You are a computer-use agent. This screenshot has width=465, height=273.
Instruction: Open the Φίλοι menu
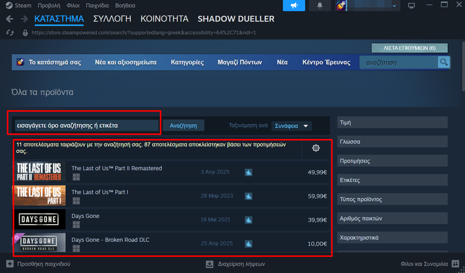(73, 6)
